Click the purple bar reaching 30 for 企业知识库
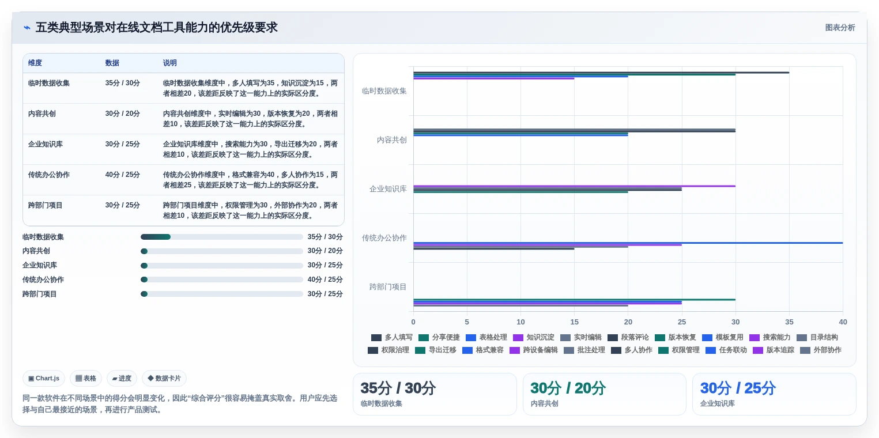Screen dimensions: 879x438 pyautogui.click(x=574, y=186)
